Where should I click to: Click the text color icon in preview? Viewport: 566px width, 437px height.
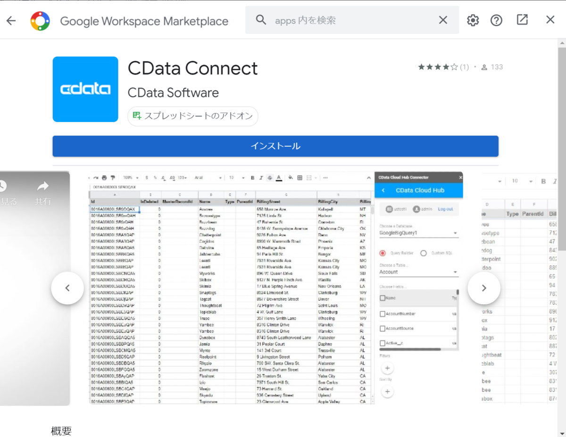tap(279, 178)
